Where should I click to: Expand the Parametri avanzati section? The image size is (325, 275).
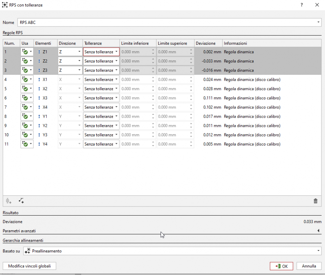pos(318,231)
